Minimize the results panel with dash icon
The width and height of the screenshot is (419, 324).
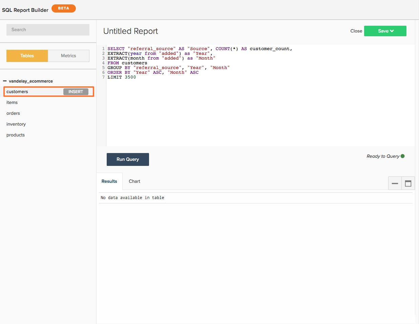coord(395,183)
